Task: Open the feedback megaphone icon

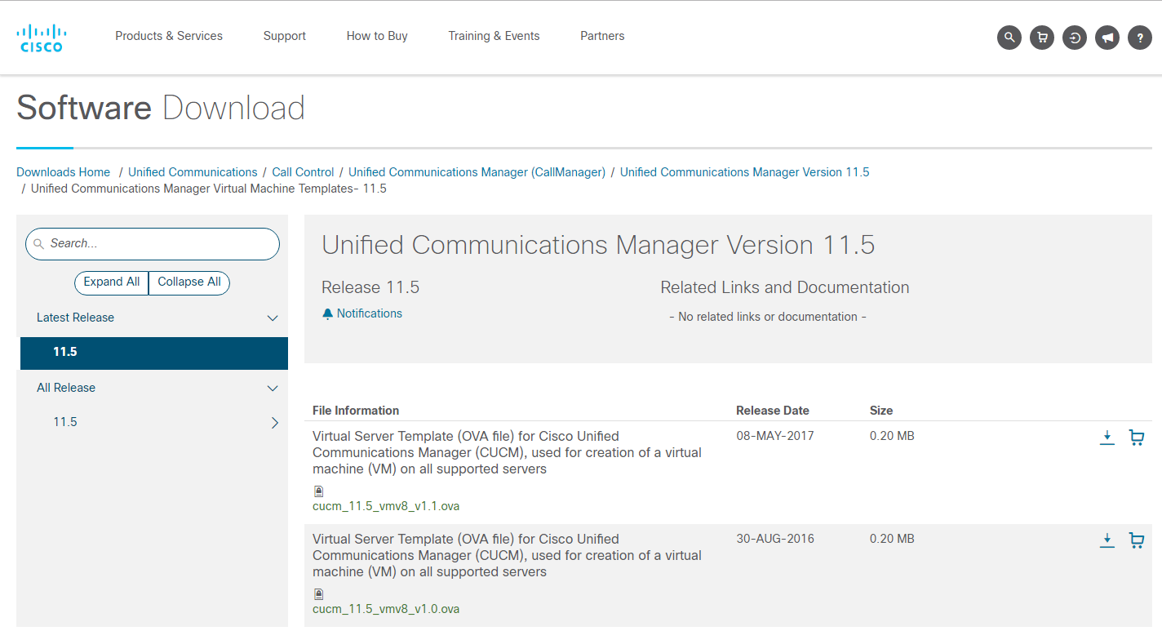Action: pyautogui.click(x=1107, y=38)
